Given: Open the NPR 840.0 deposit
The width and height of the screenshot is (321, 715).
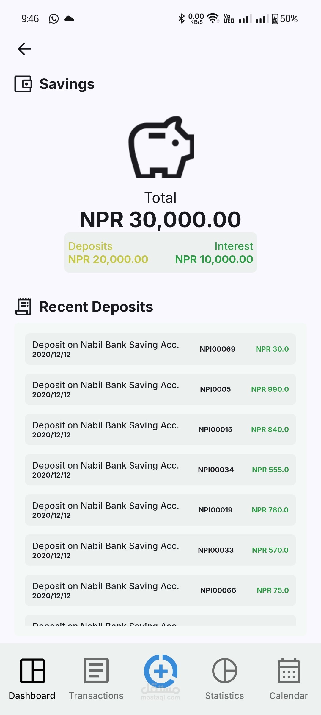Looking at the screenshot, I should coord(160,429).
